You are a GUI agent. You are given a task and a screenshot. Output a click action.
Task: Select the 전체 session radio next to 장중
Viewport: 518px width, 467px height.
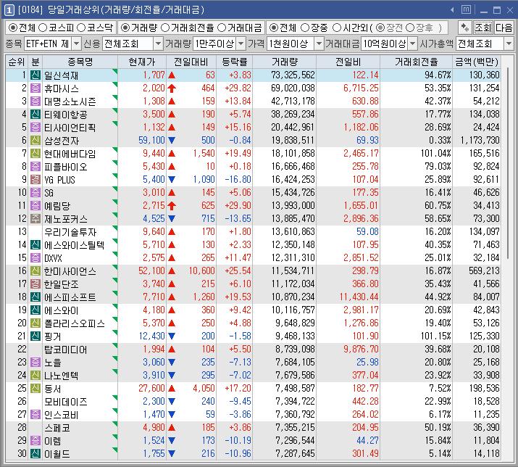point(273,28)
